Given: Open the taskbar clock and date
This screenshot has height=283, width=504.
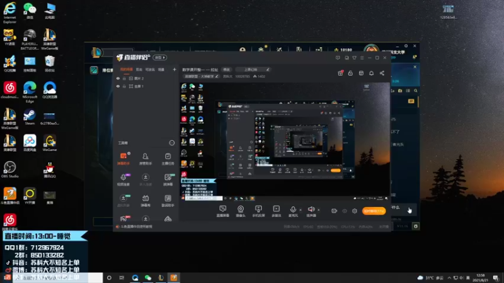Looking at the screenshot, I should pos(481,278).
